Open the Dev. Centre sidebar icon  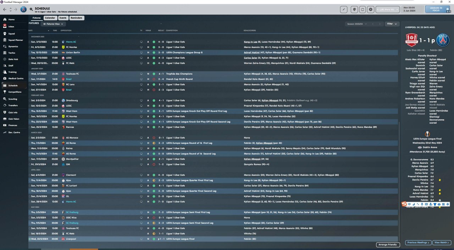pos(5,132)
